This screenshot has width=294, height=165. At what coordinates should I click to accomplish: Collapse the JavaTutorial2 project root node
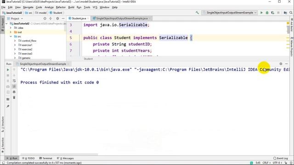pos(6,23)
